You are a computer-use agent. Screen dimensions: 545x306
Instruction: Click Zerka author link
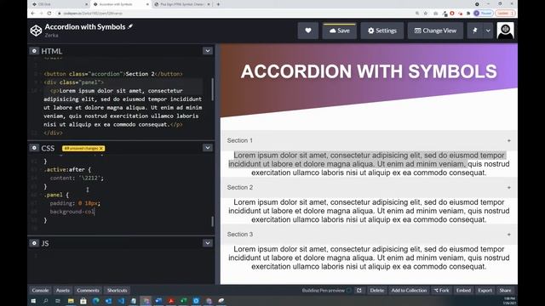[x=51, y=35]
